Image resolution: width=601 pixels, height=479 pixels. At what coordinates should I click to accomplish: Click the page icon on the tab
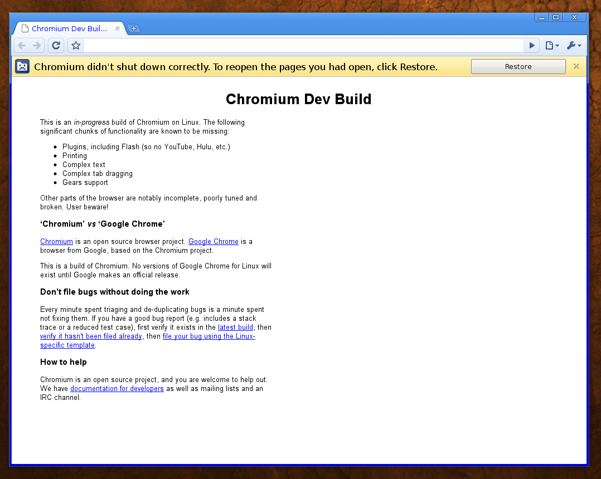click(25, 29)
